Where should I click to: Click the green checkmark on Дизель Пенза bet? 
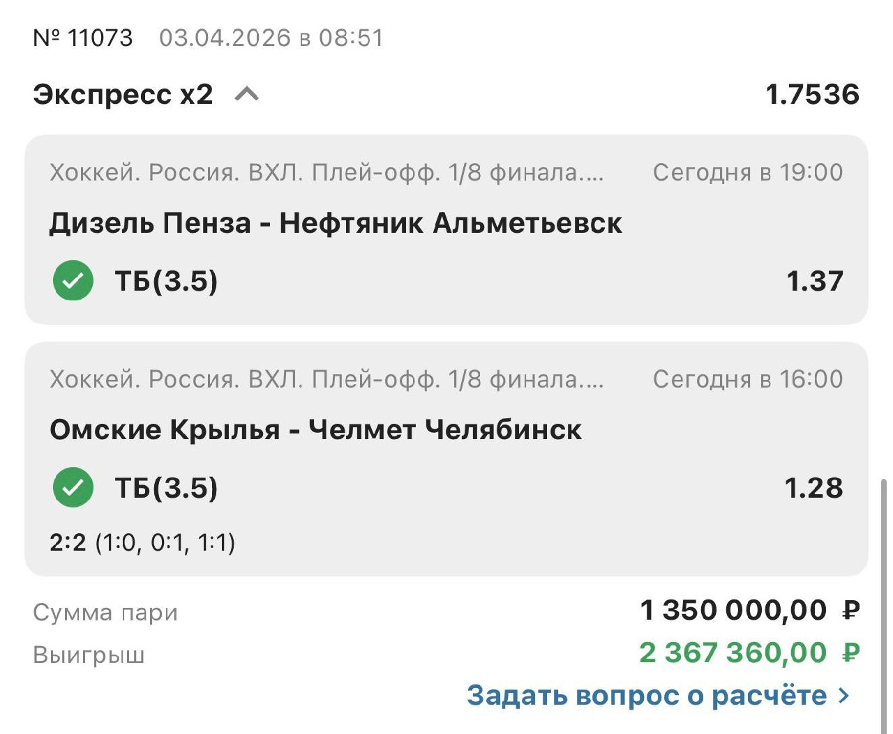73,280
